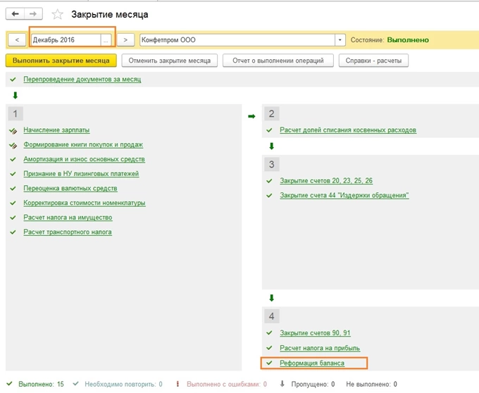479x393 pixels.
Task: Click green checkmark icon beside Расчет налога на прибыль
Action: [x=269, y=348]
